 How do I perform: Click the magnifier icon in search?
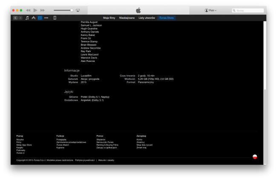234,11
